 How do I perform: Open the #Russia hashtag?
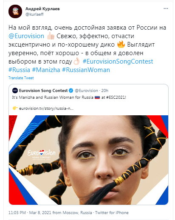point(19,70)
